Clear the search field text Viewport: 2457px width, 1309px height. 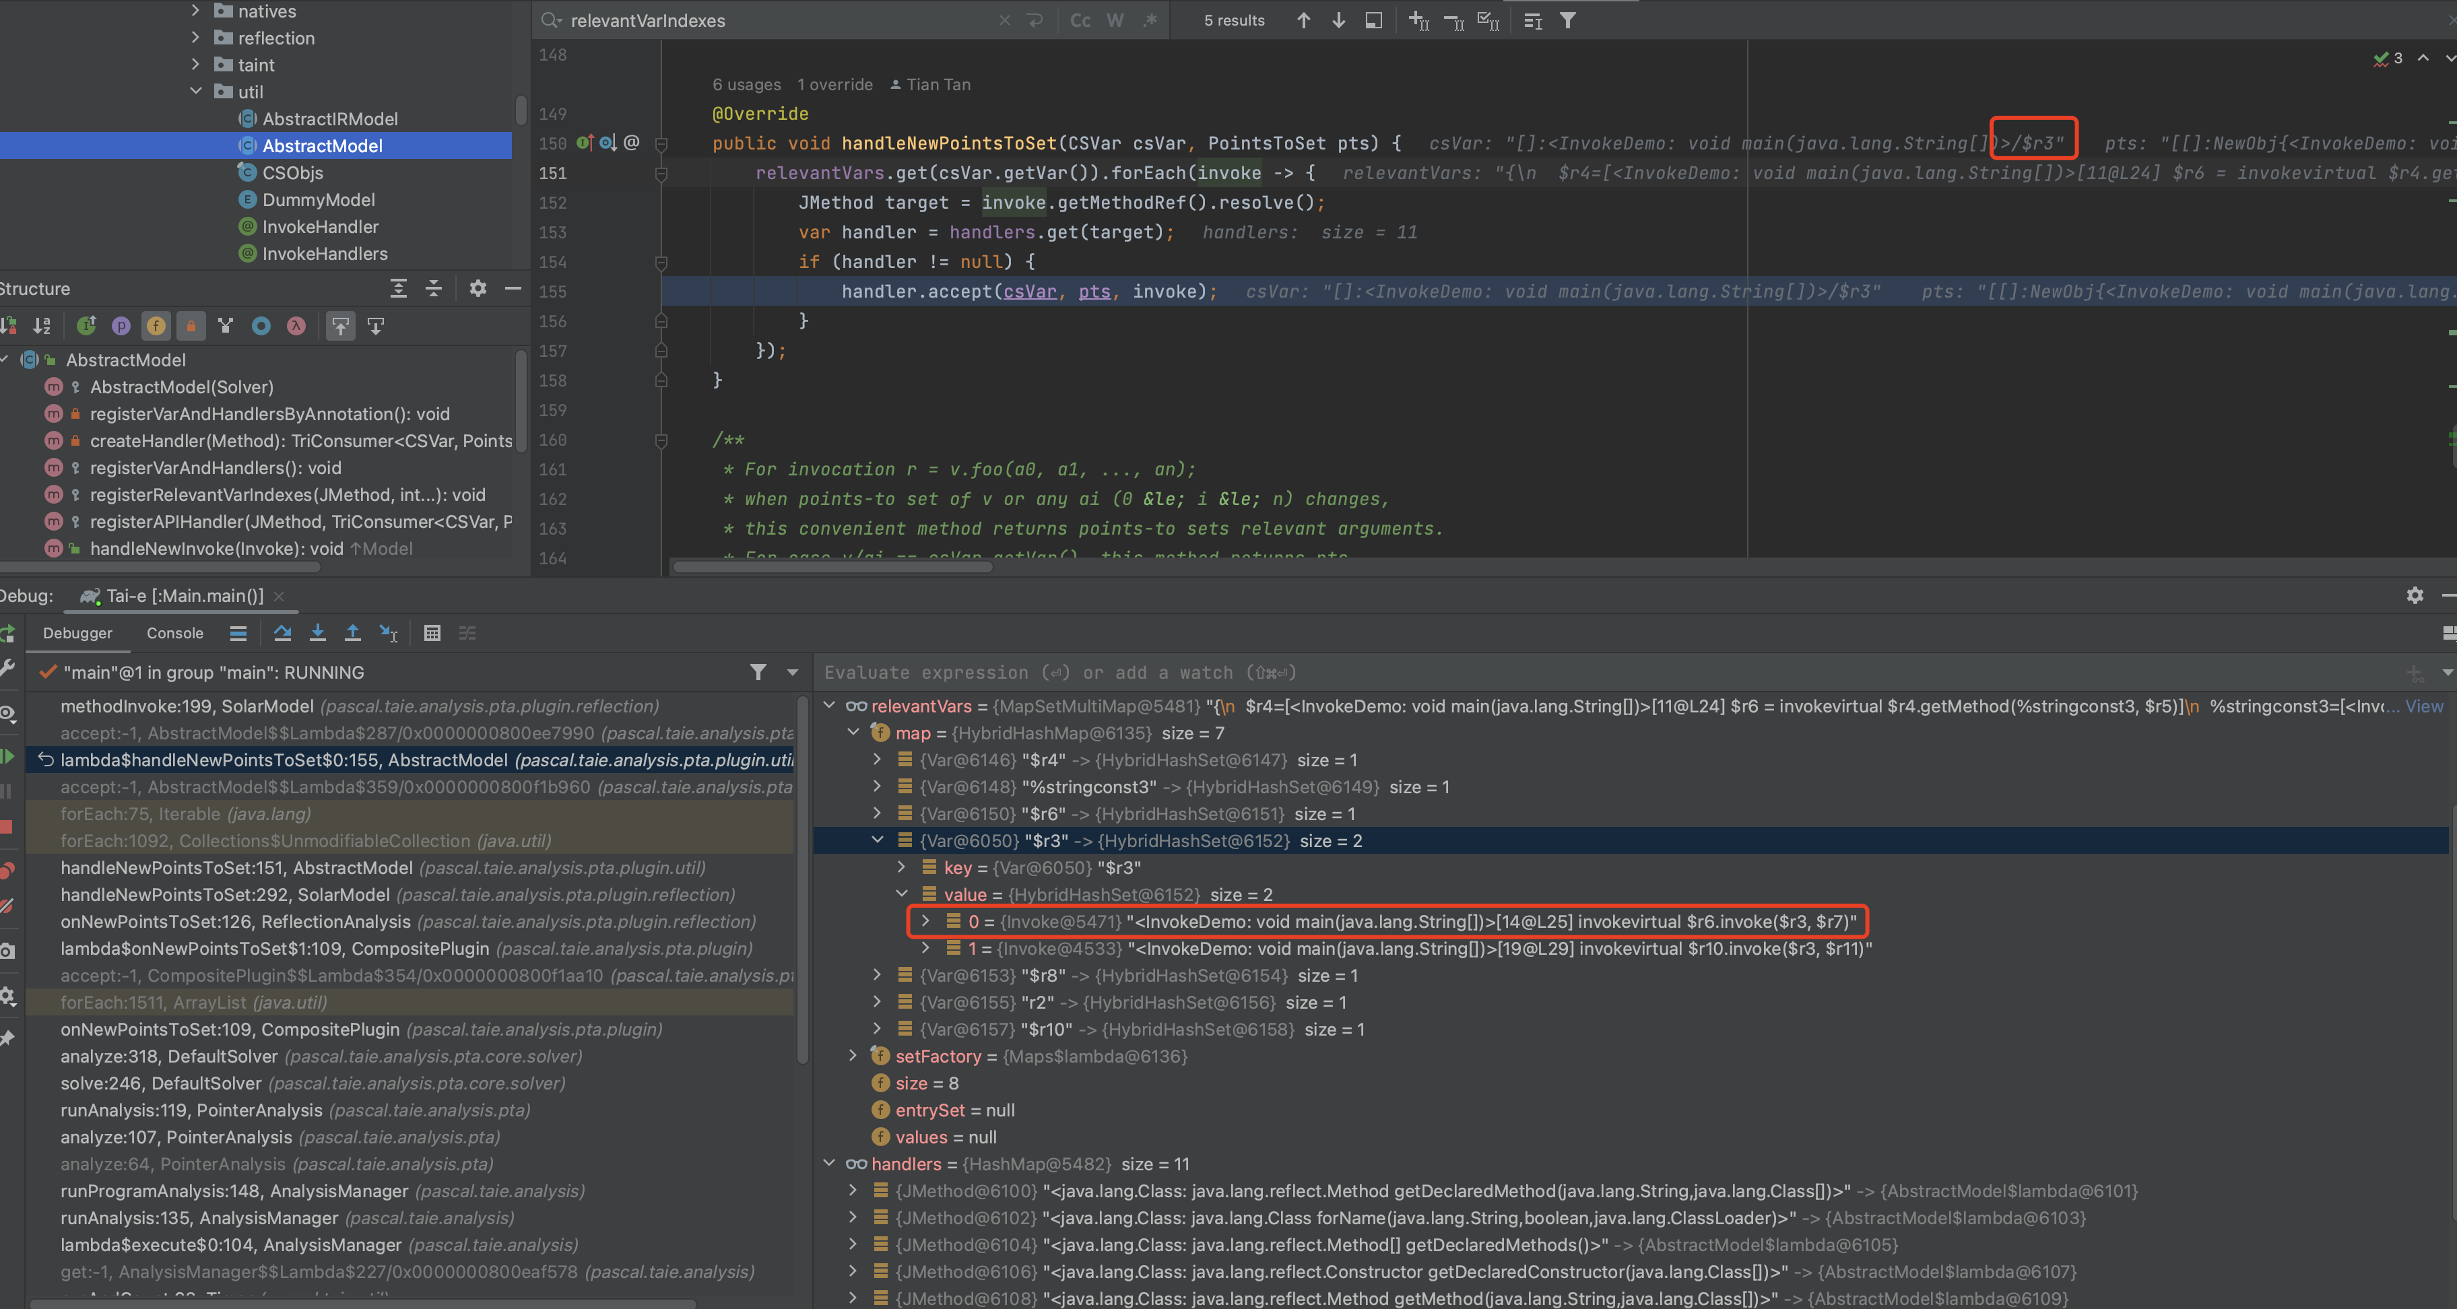pyautogui.click(x=1004, y=21)
